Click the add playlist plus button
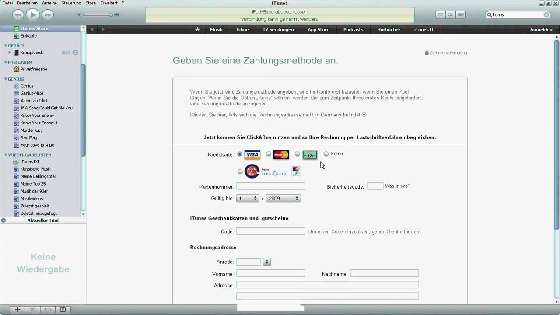Screen dimensions: 560x315 pyautogui.click(x=17, y=309)
